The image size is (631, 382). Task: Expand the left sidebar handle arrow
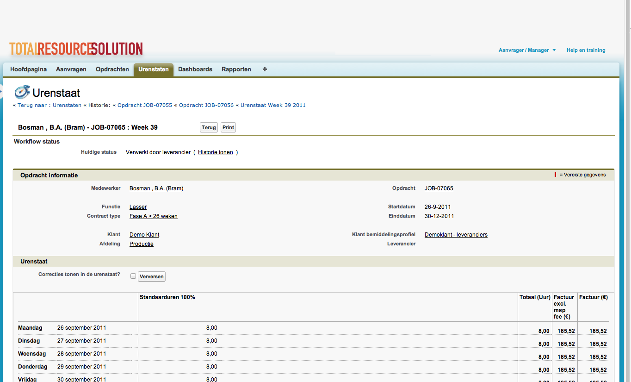coord(1,91)
